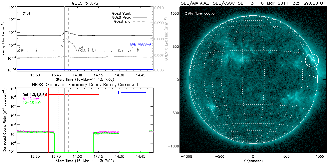Select the 12-25 keV legend entry
The width and height of the screenshot is (333, 166).
[31, 103]
